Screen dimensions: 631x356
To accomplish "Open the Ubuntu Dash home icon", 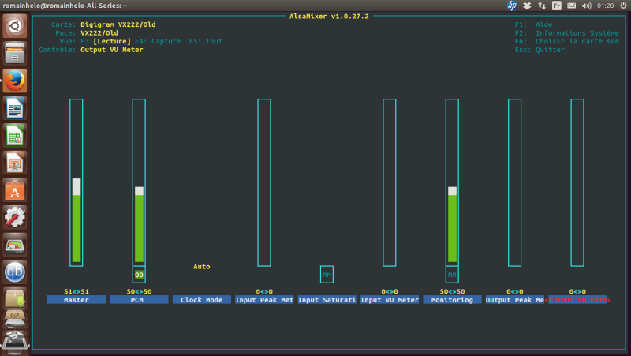I will tap(15, 26).
